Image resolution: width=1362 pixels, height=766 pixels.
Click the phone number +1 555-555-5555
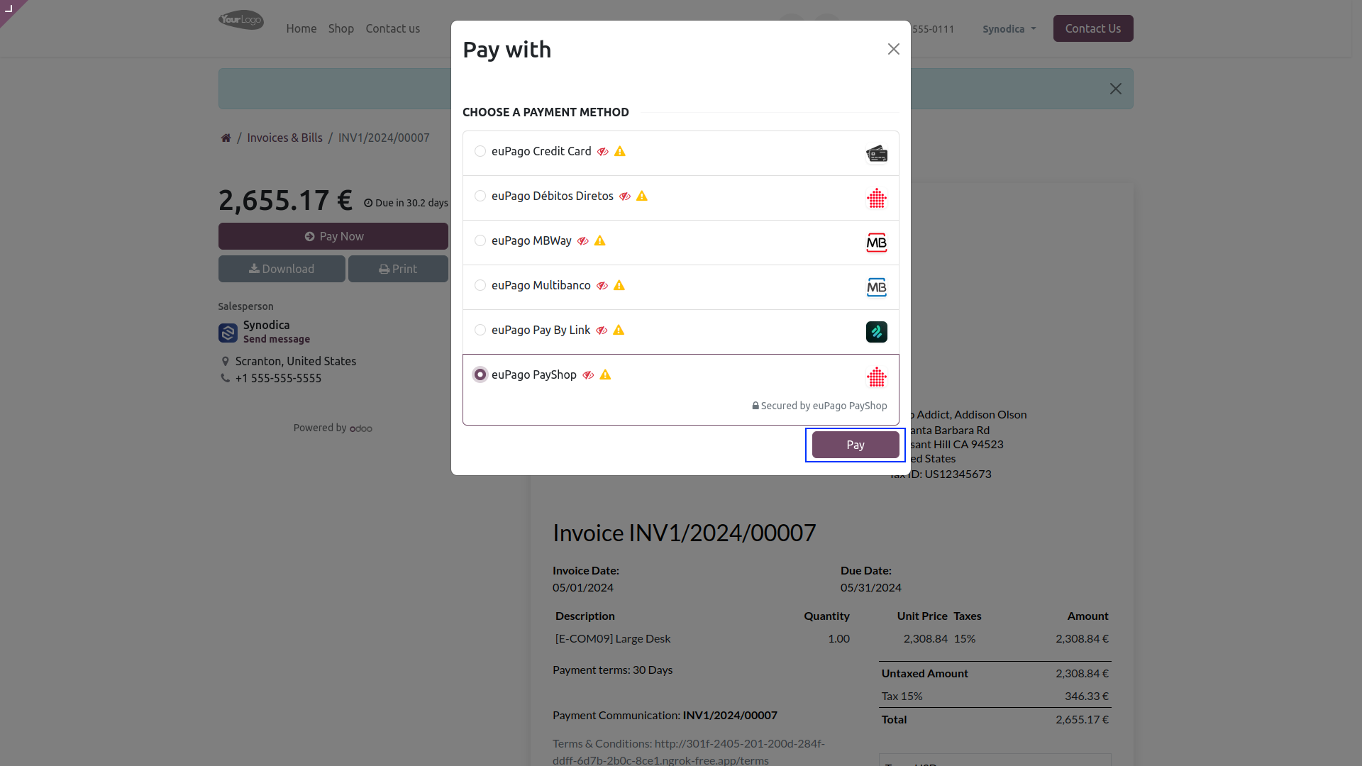[x=278, y=378]
